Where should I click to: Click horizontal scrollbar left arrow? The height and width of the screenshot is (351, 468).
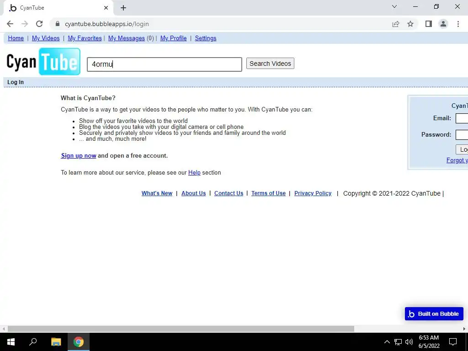tap(3, 329)
